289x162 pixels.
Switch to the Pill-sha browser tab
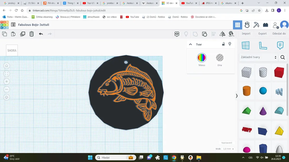coord(51,3)
